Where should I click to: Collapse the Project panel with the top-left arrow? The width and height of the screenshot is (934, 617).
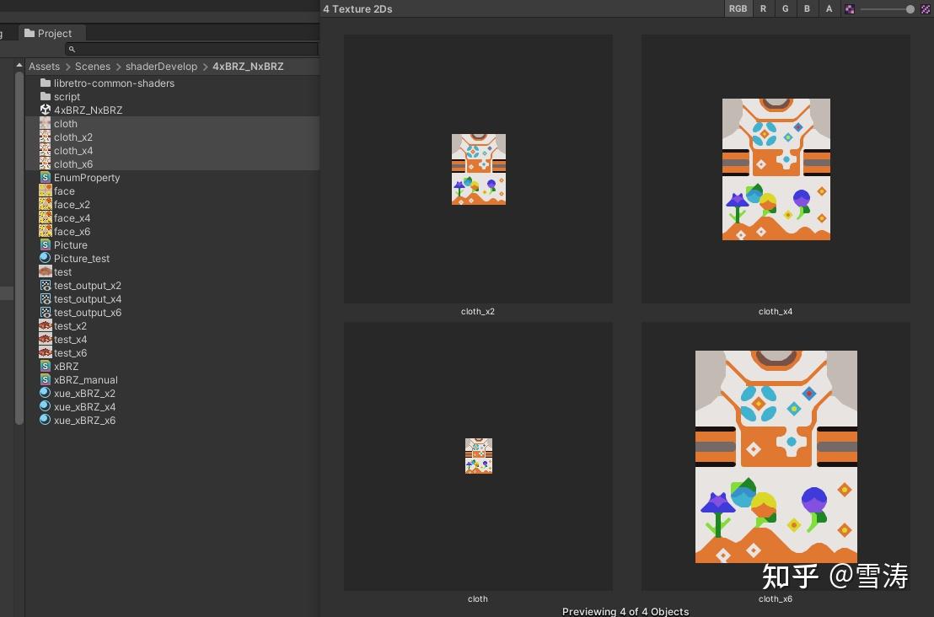pos(19,65)
